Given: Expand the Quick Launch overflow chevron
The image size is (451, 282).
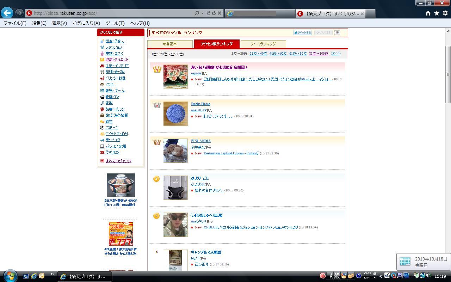Looking at the screenshot, I should [x=52, y=274].
